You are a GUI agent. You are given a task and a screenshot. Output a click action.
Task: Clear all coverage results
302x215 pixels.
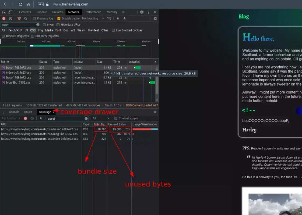[32, 119]
